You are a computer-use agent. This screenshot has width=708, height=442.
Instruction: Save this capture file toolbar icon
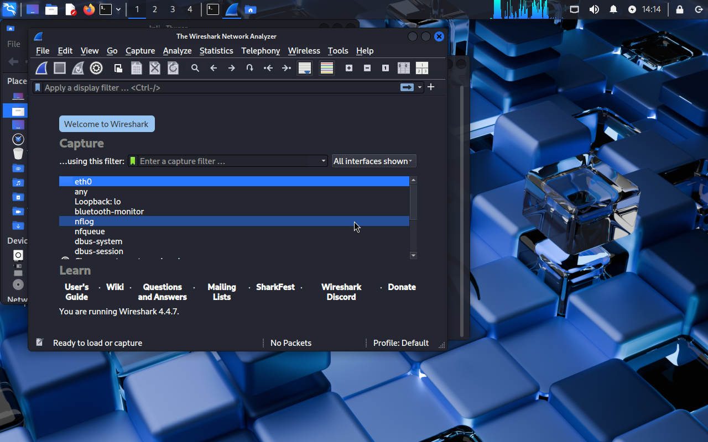(137, 68)
